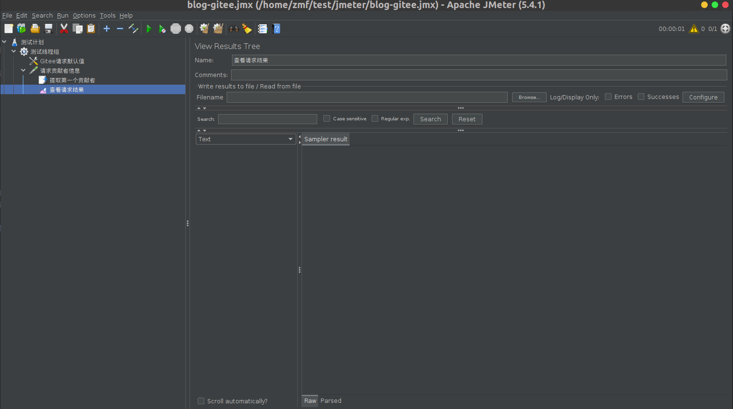Click the Open file folder icon
This screenshot has width=733, height=409.
tap(35, 29)
